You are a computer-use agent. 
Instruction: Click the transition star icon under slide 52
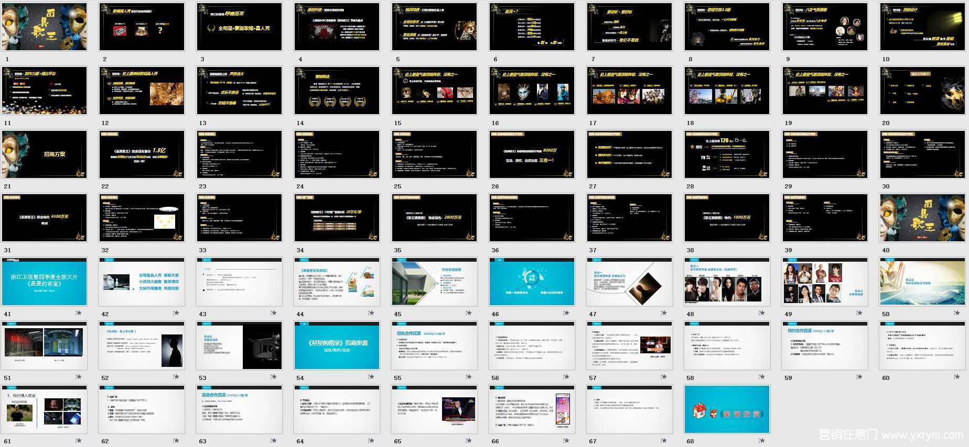(176, 376)
